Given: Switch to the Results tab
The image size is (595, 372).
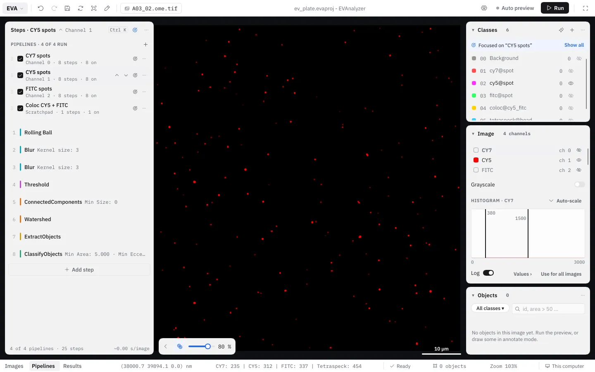Looking at the screenshot, I should [72, 366].
